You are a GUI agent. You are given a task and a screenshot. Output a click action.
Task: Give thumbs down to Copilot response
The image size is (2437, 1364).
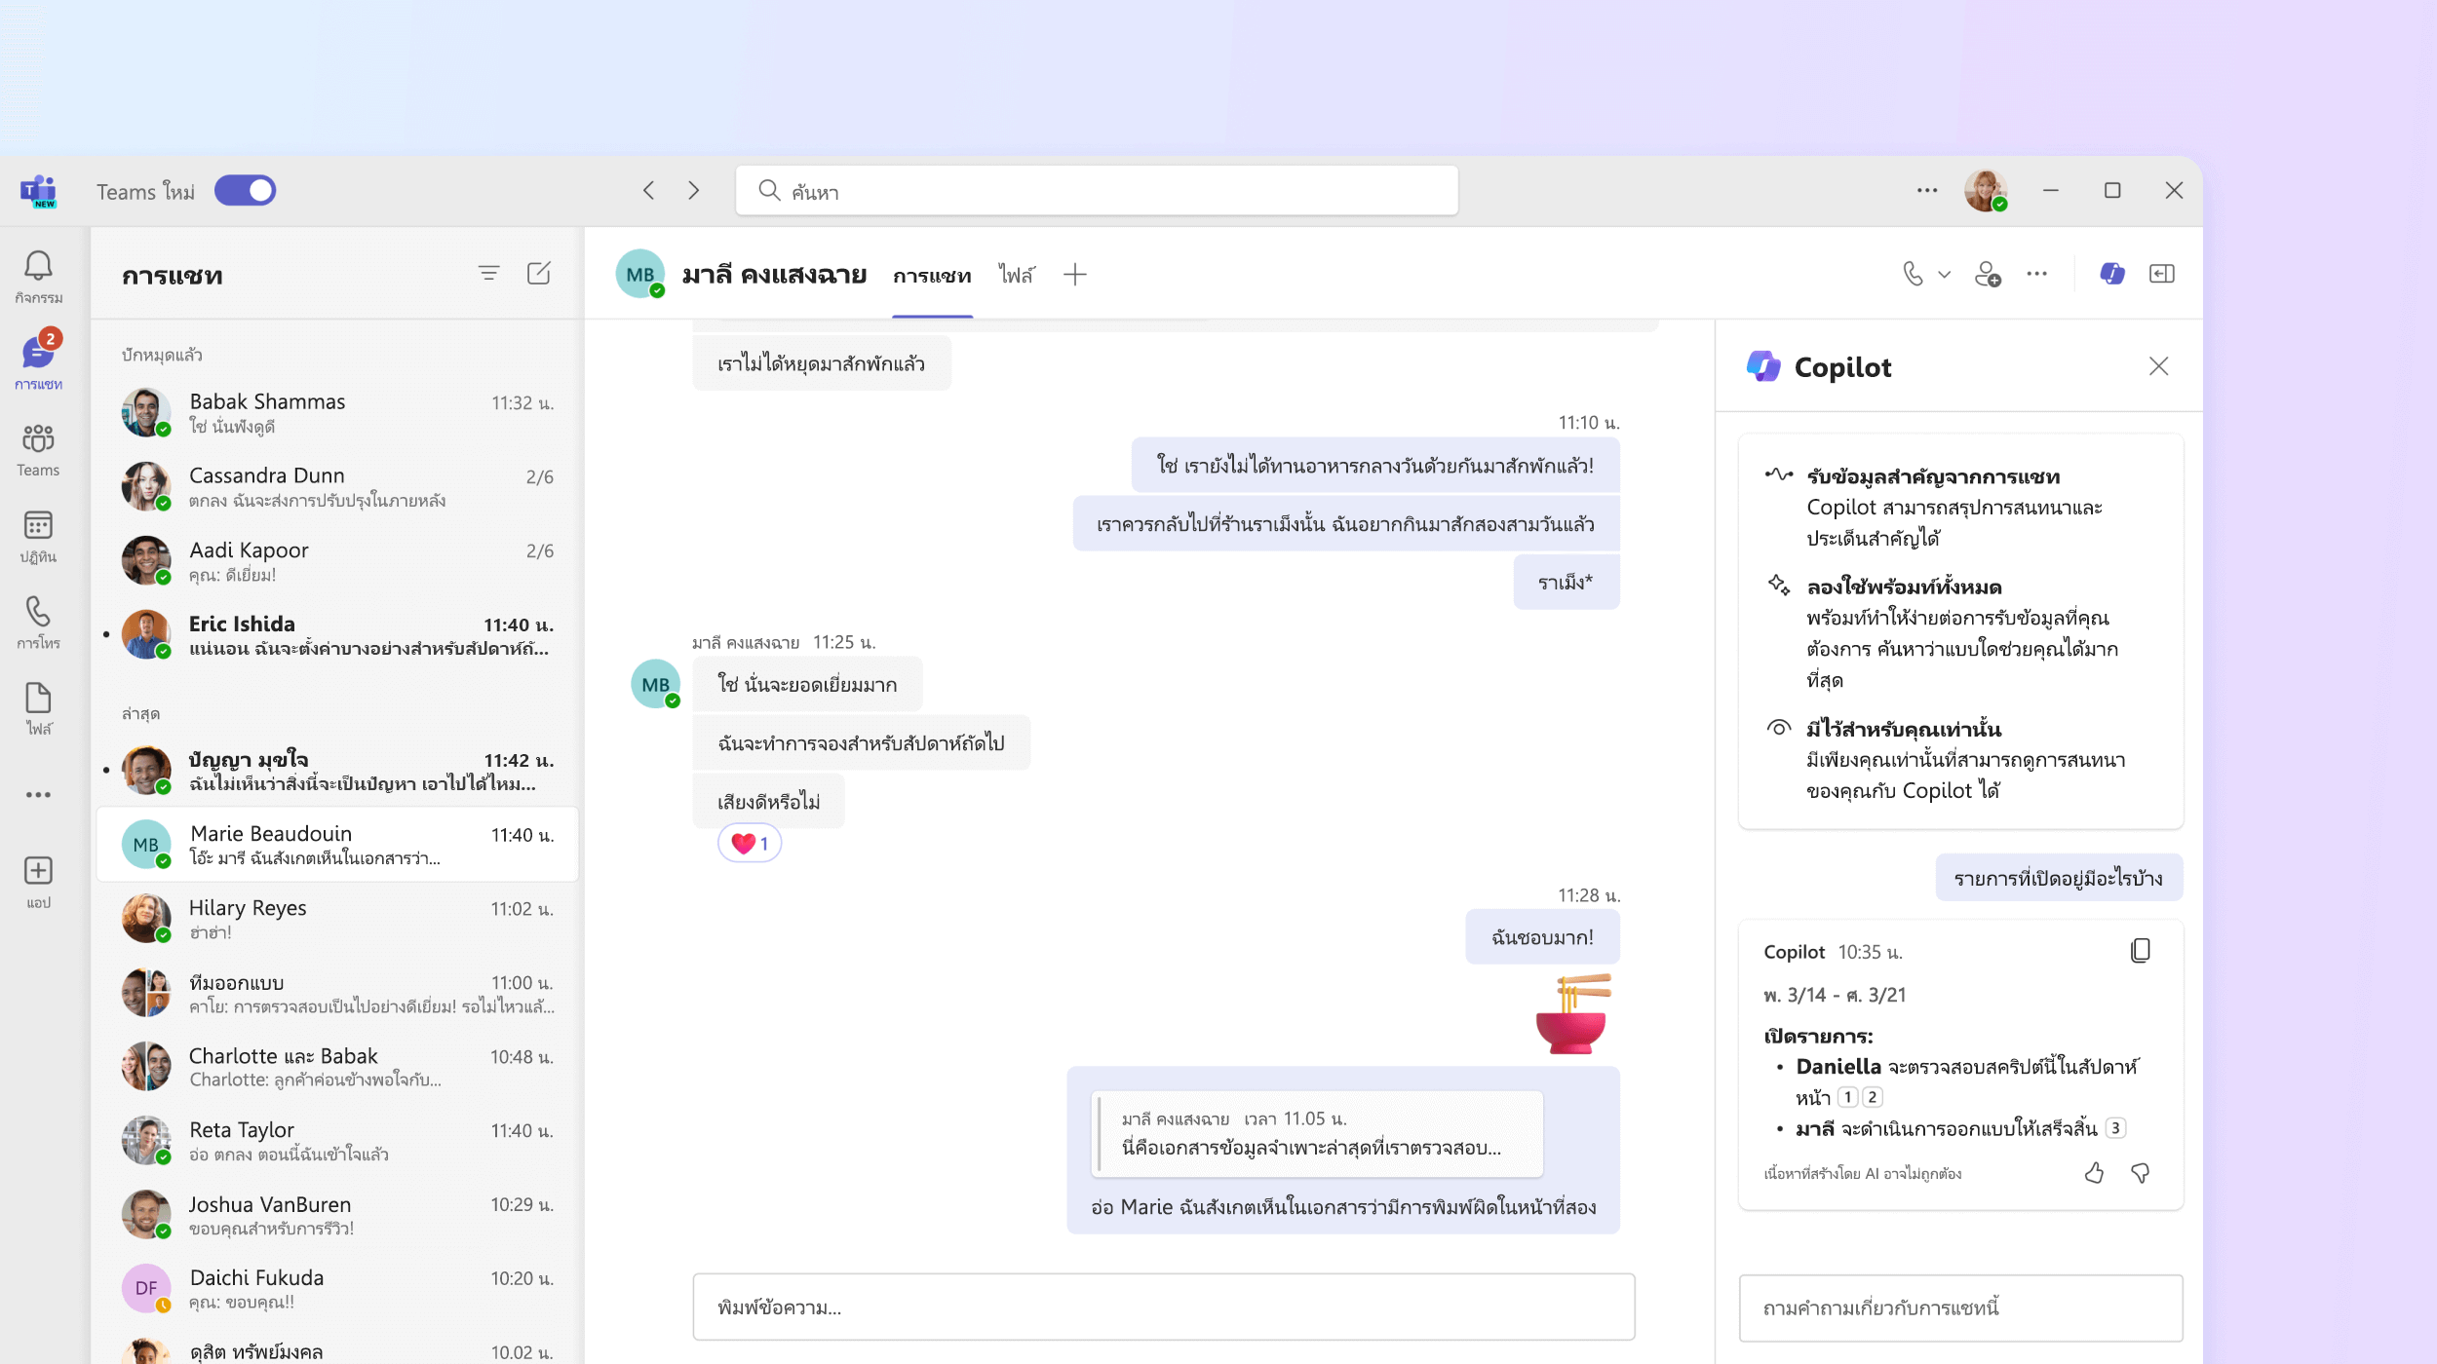pos(2141,1173)
